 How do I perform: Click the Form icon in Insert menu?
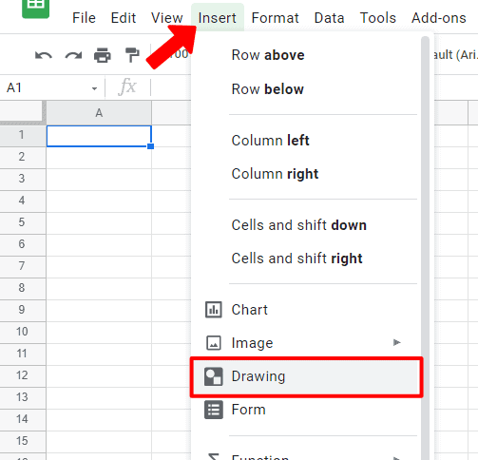[x=214, y=410]
